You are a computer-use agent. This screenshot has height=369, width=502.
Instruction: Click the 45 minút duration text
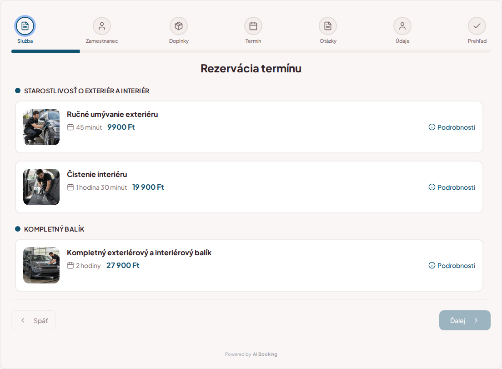[x=89, y=127]
